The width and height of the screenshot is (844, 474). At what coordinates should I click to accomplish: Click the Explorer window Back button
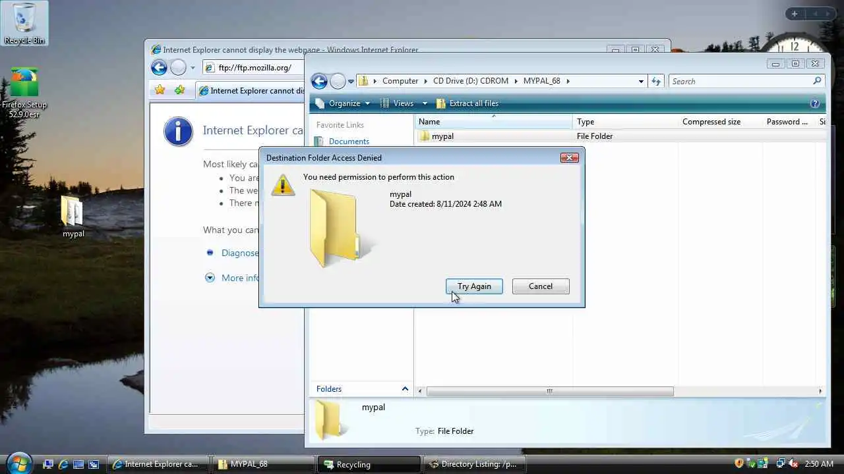pyautogui.click(x=319, y=81)
